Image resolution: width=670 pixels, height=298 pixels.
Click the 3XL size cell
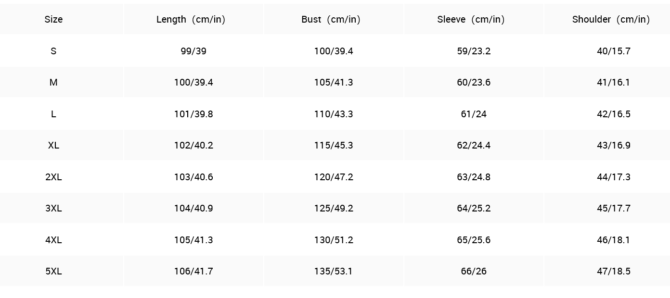[x=53, y=208]
